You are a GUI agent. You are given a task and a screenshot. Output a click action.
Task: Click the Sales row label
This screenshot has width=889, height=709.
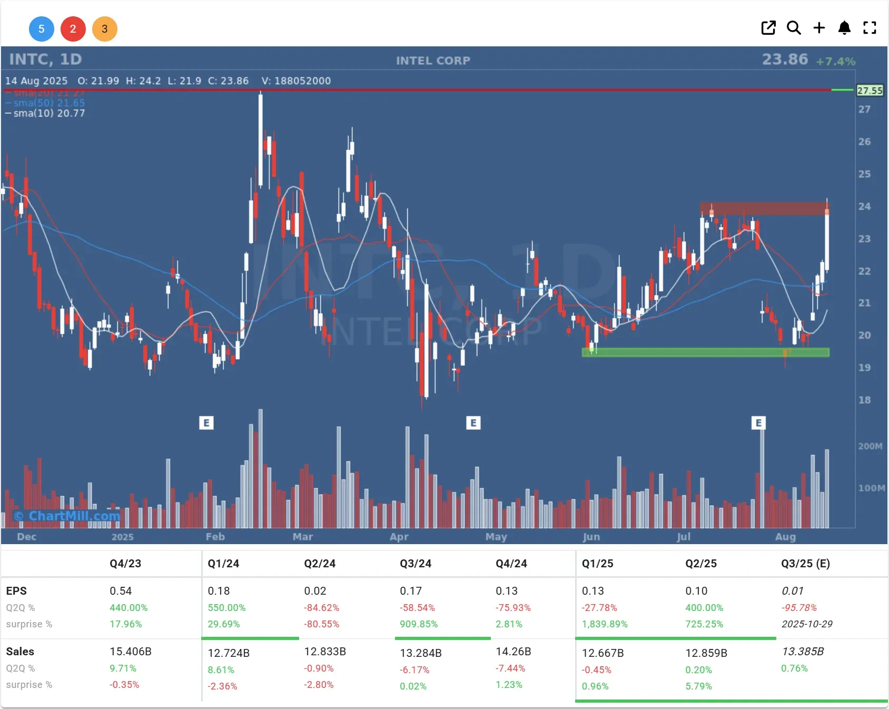[20, 652]
